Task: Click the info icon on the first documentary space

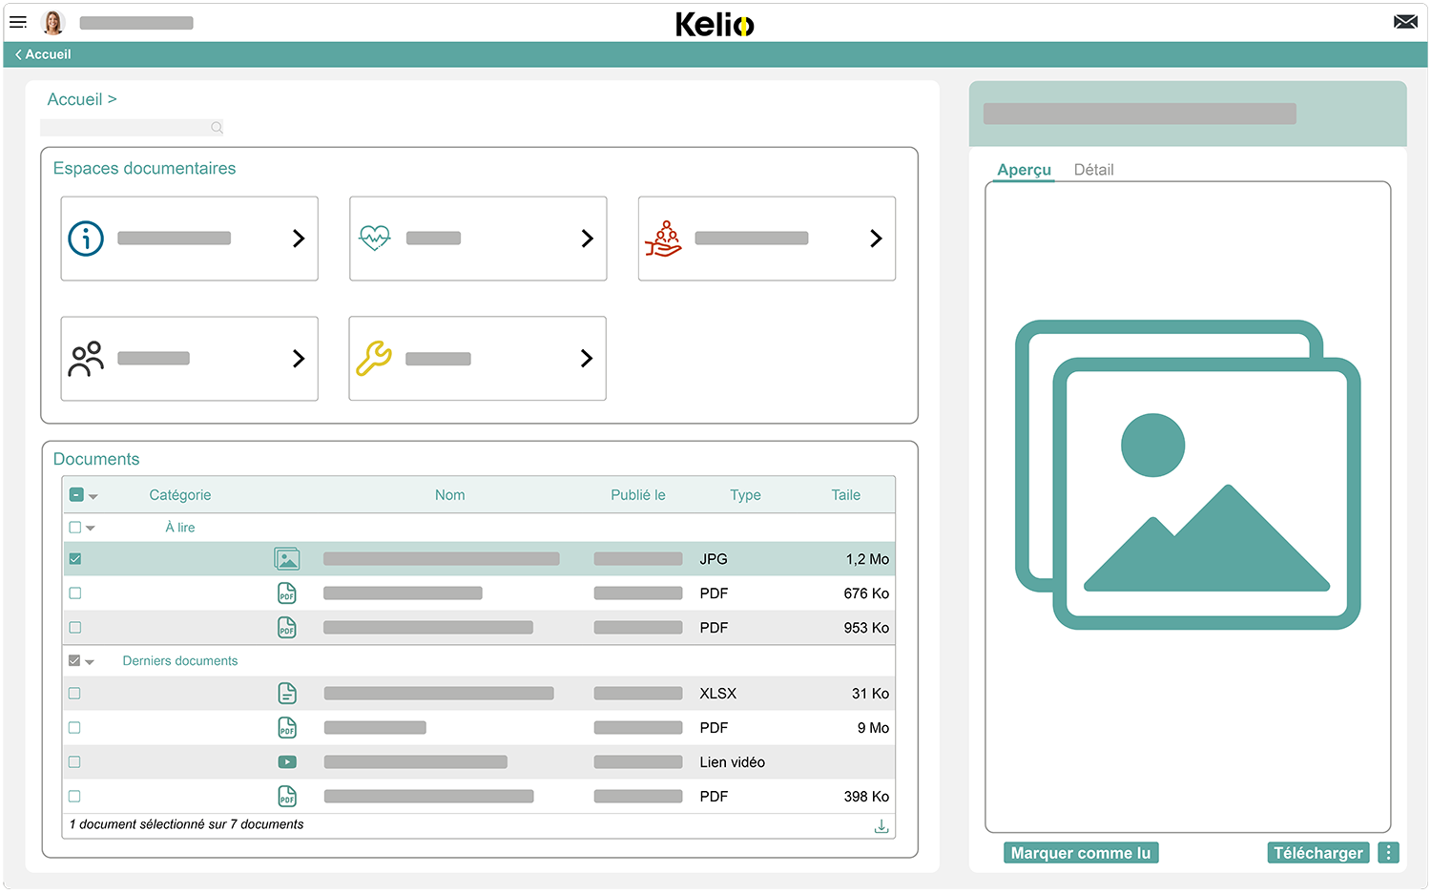Action: pyautogui.click(x=86, y=239)
